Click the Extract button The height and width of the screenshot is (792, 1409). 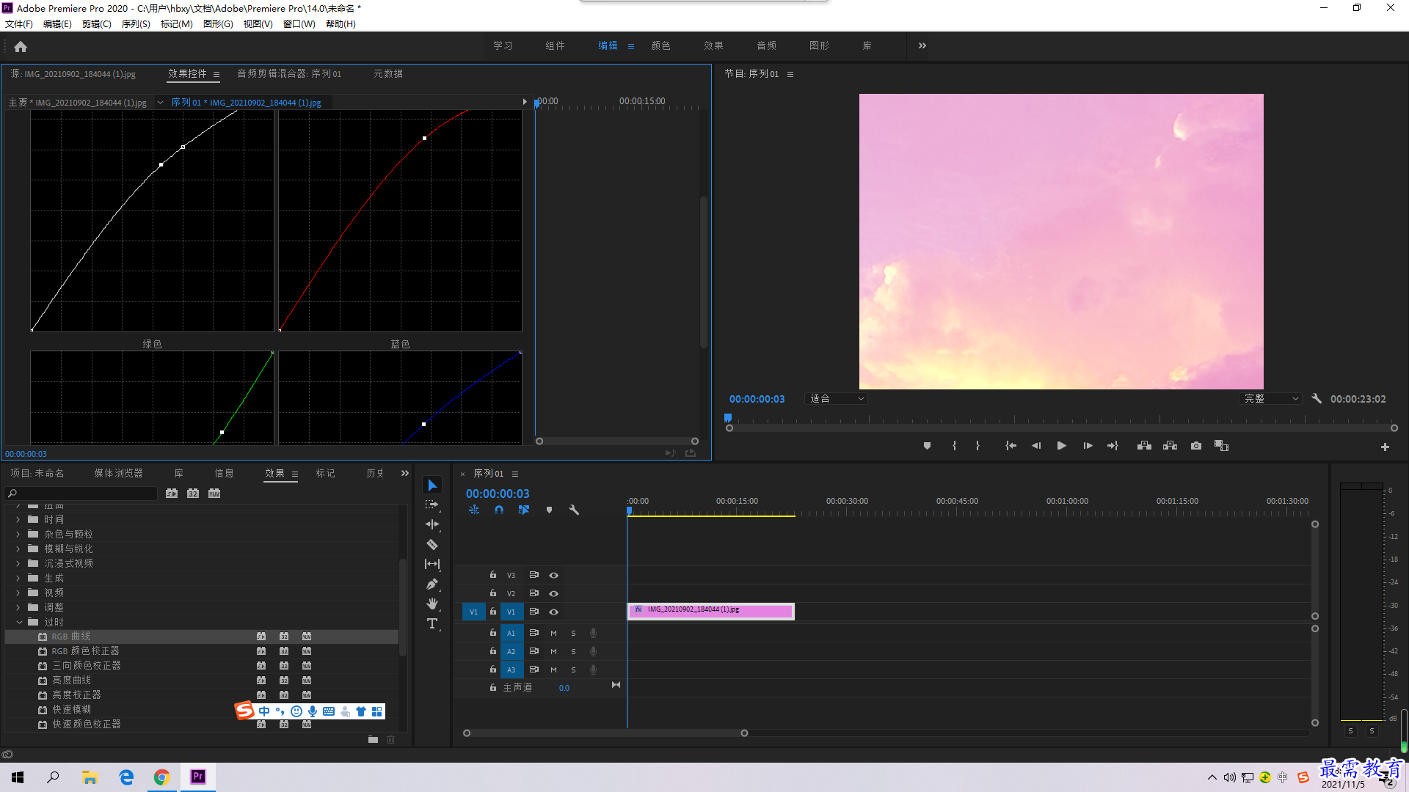coord(1170,446)
